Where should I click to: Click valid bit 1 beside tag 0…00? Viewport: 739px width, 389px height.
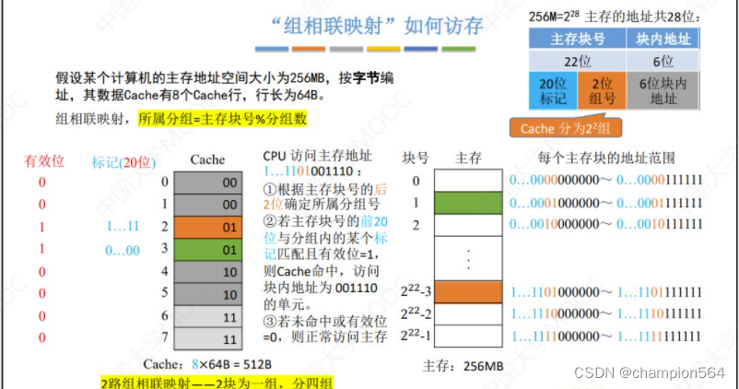pyautogui.click(x=42, y=249)
